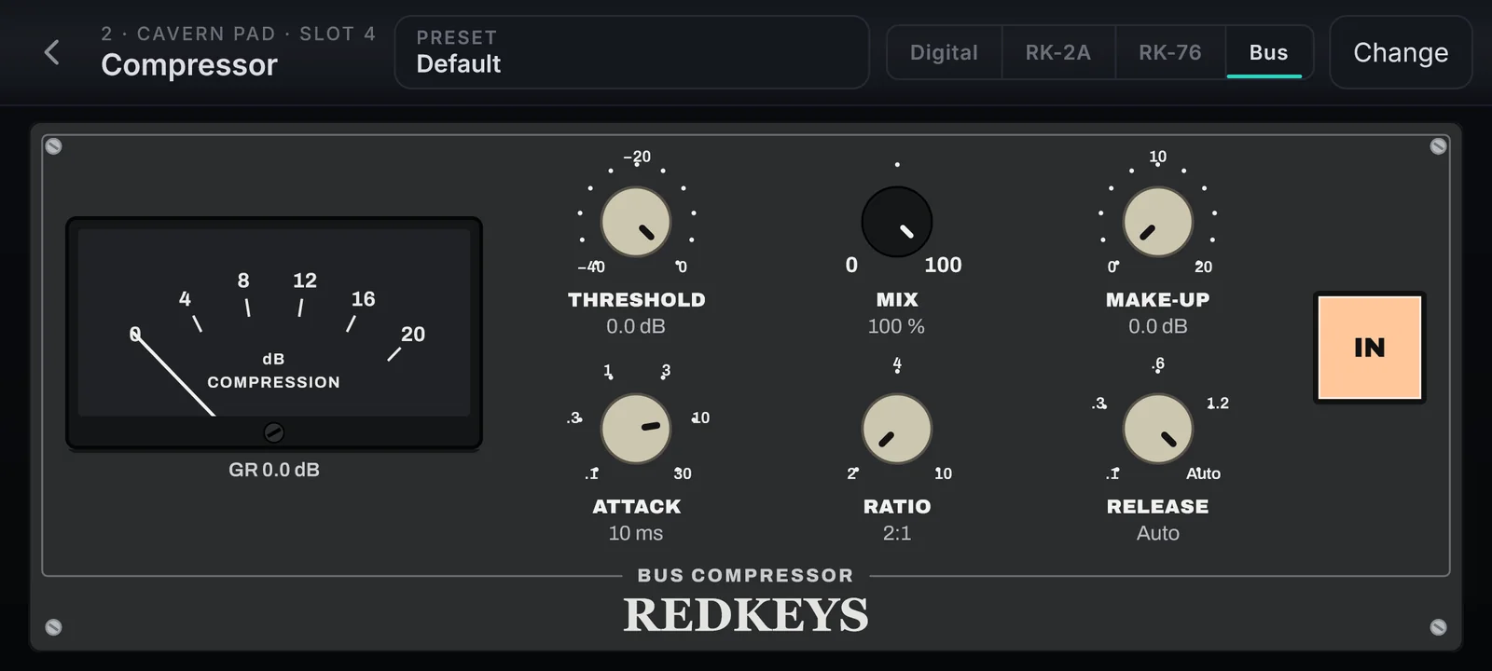
Task: Open the Preset Default selector
Action: point(632,52)
